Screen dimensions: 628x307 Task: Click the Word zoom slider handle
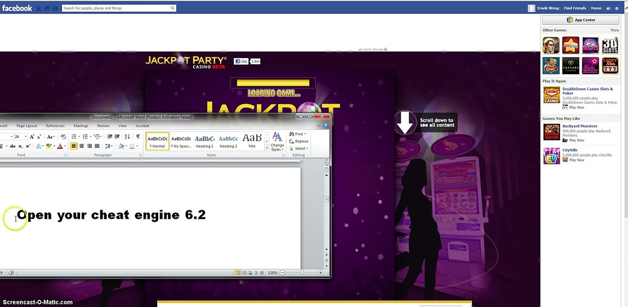point(302,273)
